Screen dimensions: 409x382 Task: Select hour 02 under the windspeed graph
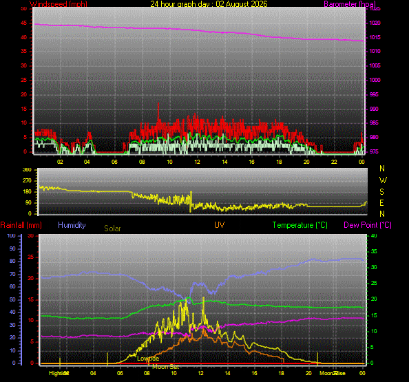pos(60,162)
